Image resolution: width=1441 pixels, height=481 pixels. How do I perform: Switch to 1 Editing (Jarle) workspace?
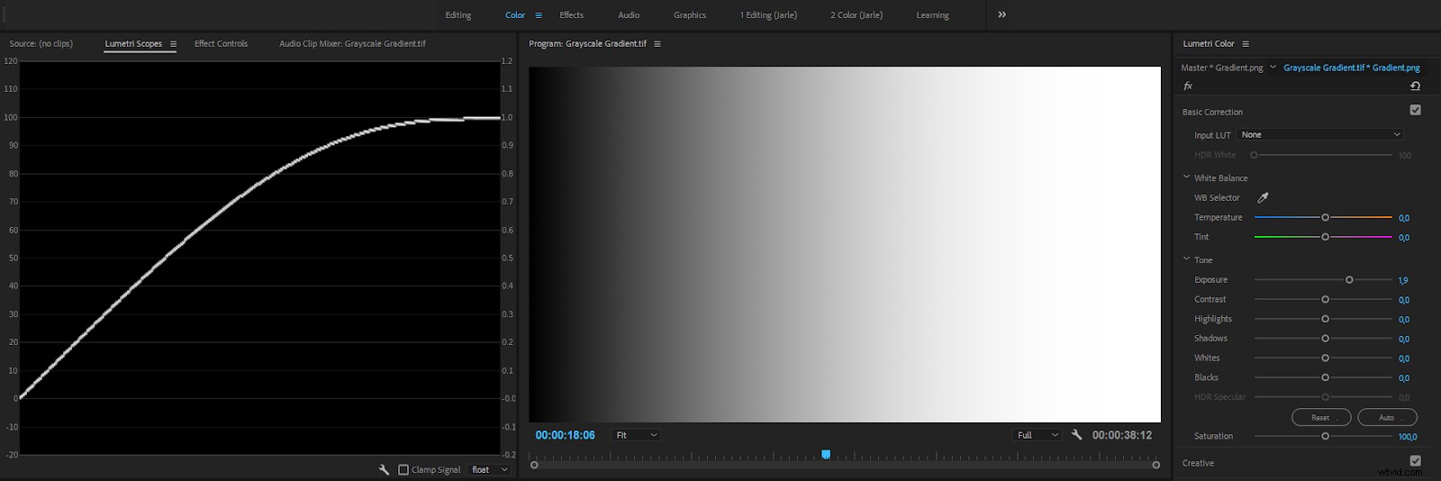tap(768, 15)
